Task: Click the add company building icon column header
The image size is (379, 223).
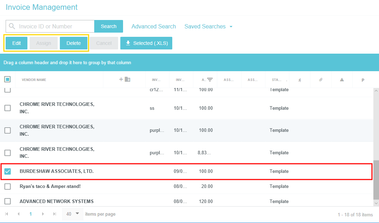Action: [x=124, y=80]
